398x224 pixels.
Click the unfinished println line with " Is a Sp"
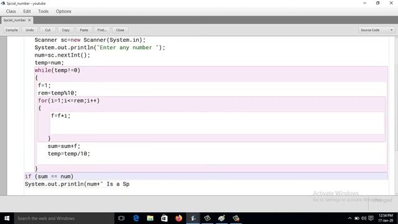point(77,184)
